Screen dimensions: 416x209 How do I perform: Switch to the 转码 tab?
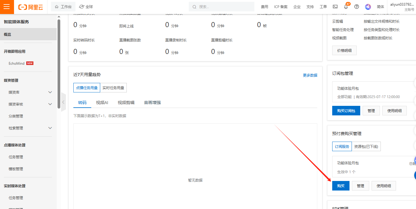82,103
